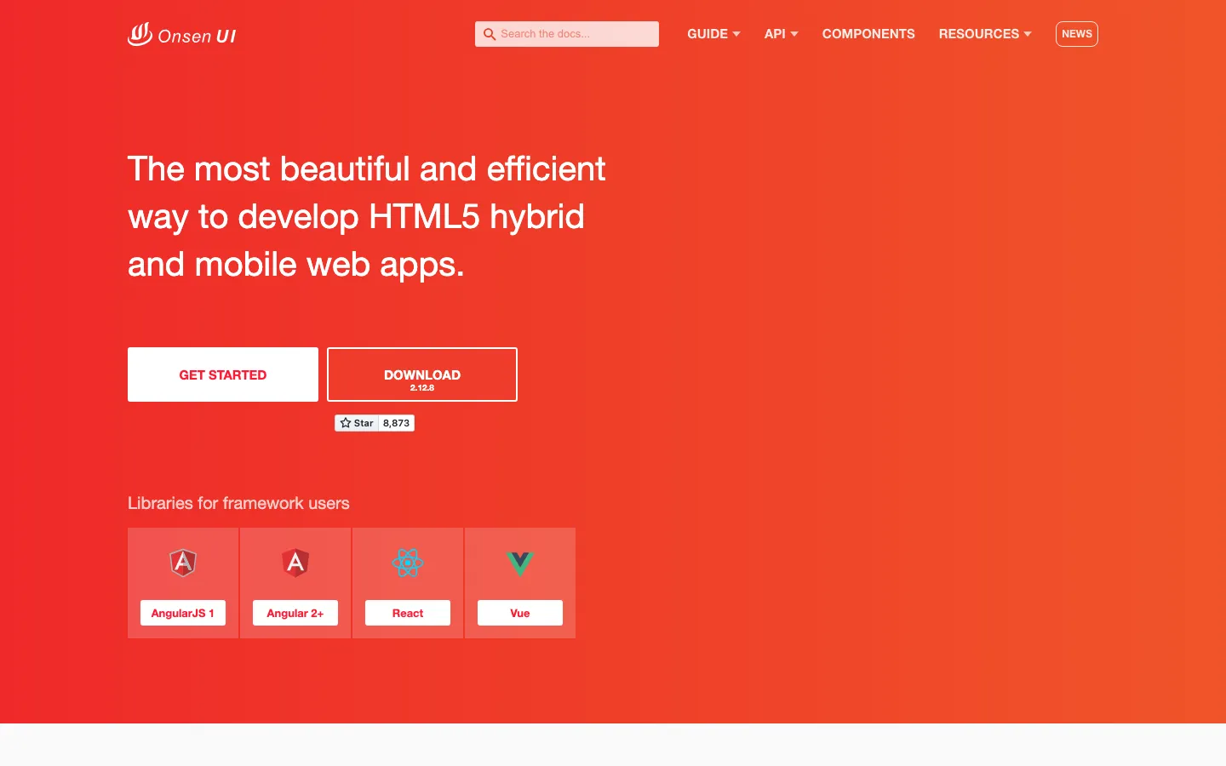Select the Vue library button
Viewport: 1226px width, 766px height.
(x=520, y=613)
